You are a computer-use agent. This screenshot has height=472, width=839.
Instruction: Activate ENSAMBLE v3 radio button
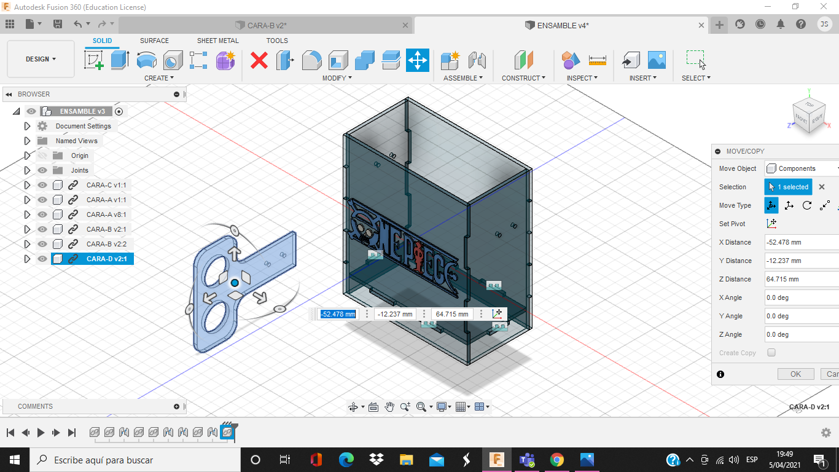point(119,111)
